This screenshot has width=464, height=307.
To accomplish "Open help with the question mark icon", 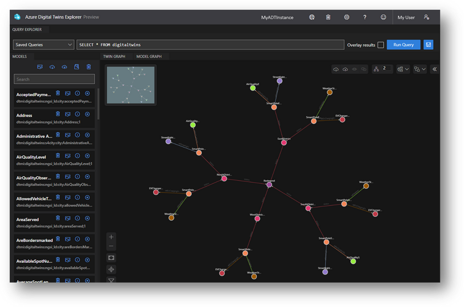I will point(365,17).
